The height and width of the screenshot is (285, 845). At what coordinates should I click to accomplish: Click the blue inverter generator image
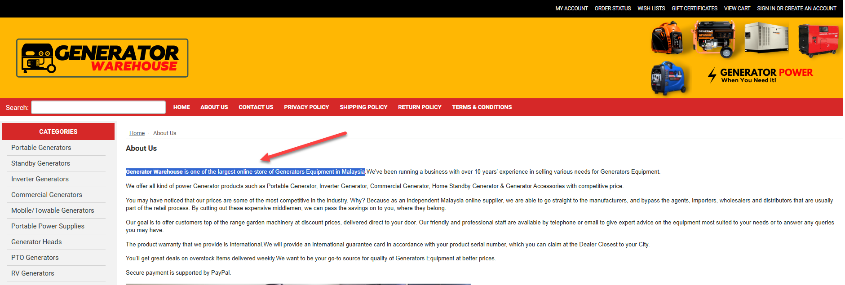click(x=668, y=78)
